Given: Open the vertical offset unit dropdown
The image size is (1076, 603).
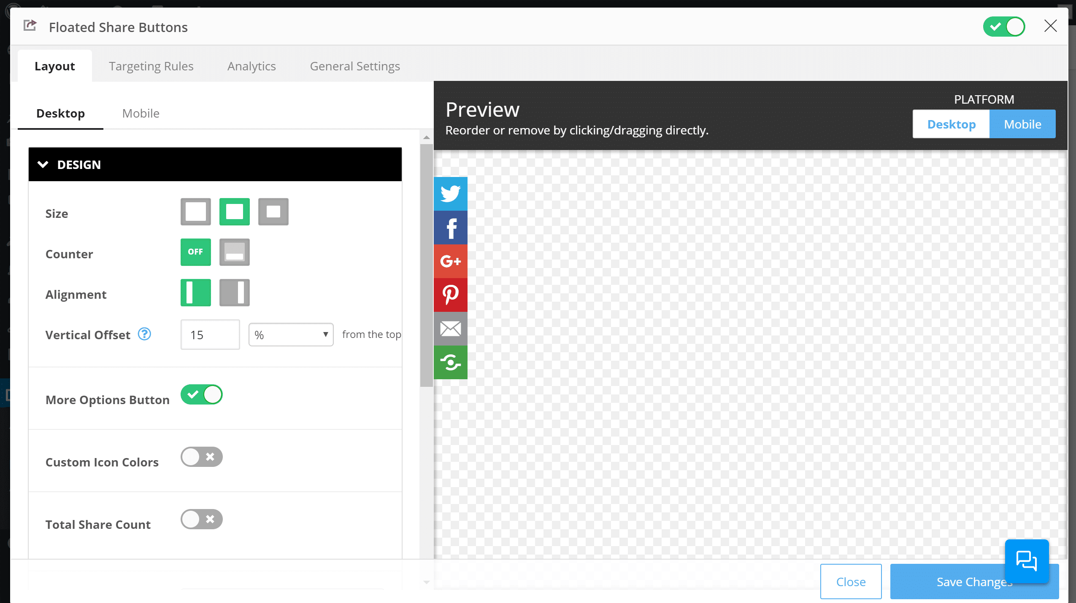Looking at the screenshot, I should [291, 334].
